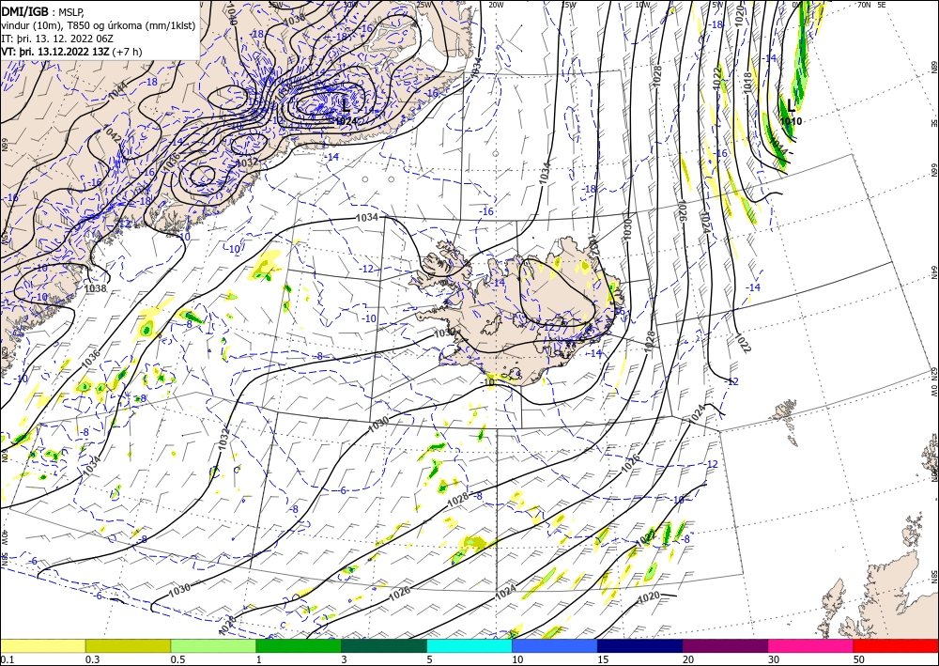939x666 pixels.
Task: Click the pale yellow 0.1–0.3 legend swatch
Action: point(42,645)
